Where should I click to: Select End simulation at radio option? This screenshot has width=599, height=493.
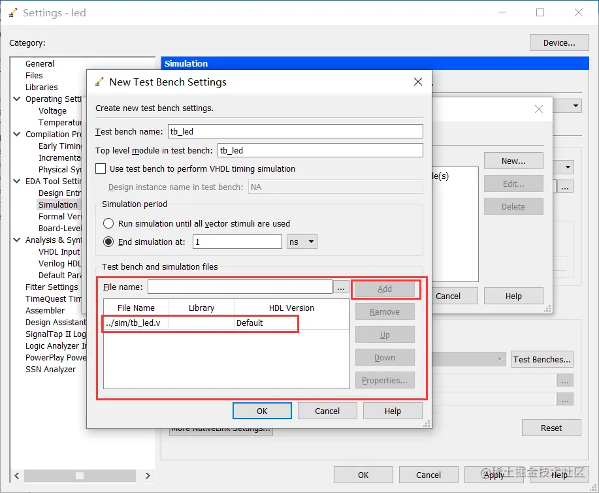[108, 242]
